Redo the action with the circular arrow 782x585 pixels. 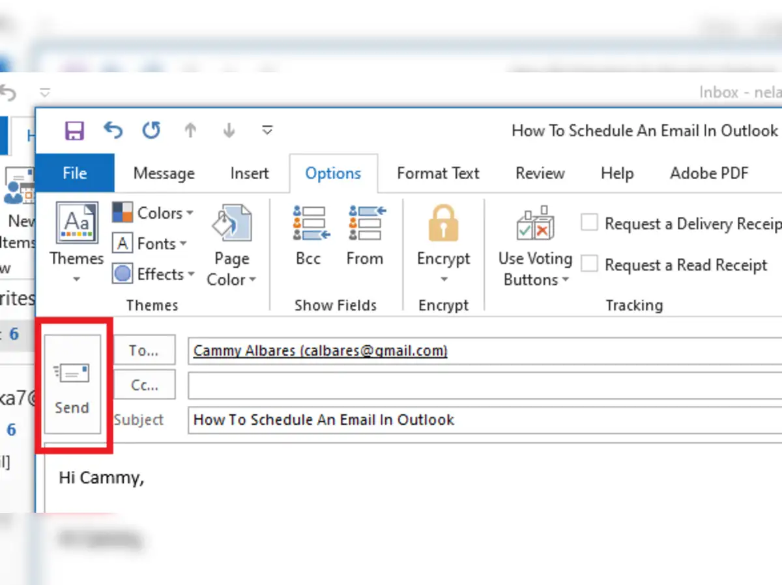[151, 131]
